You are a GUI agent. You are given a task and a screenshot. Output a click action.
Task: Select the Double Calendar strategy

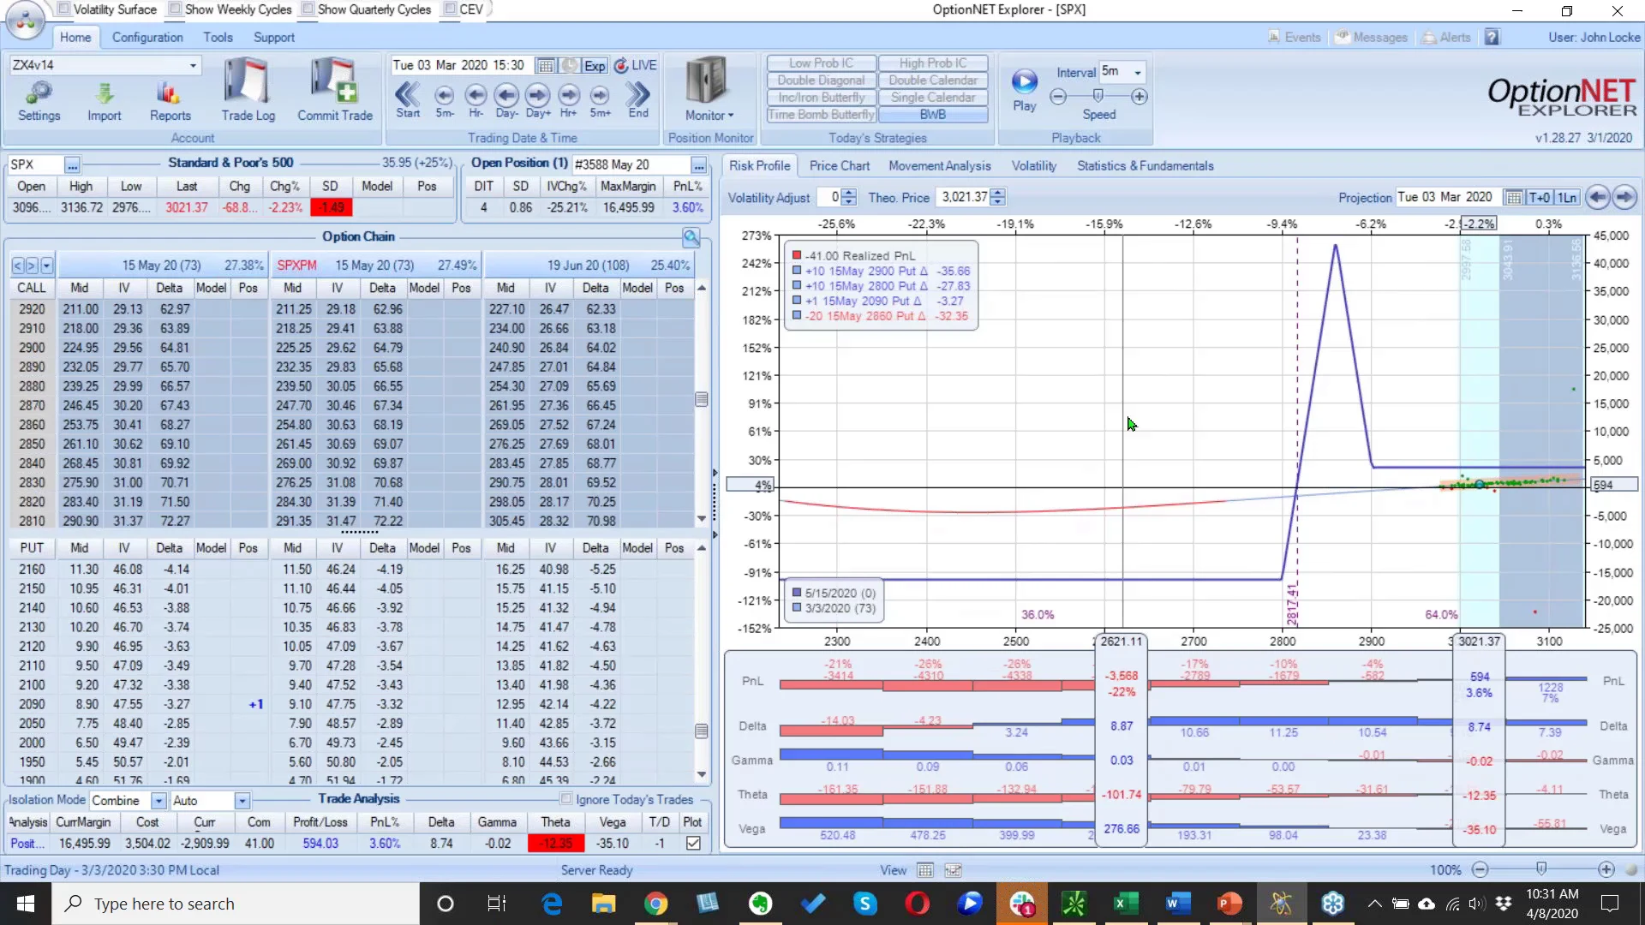pos(933,81)
